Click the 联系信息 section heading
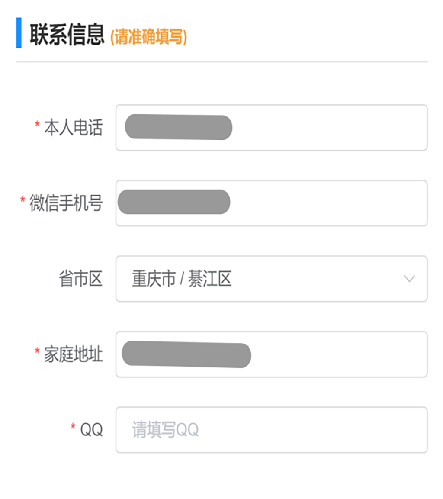The width and height of the screenshot is (443, 499). pyautogui.click(x=67, y=35)
